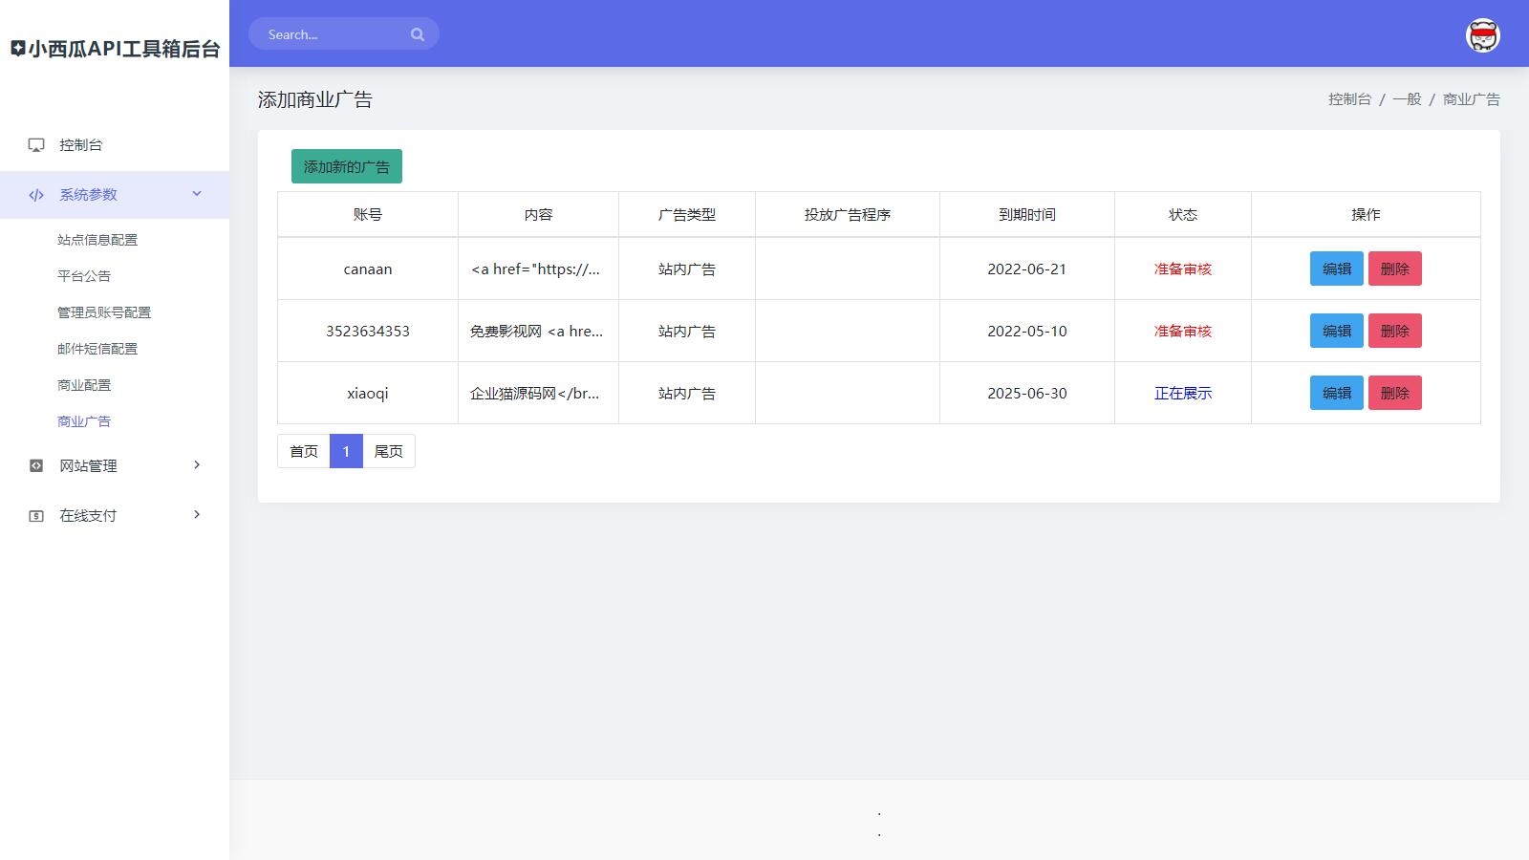Viewport: 1529px width, 860px height.
Task: Expand the 网站管理 chevron
Action: [197, 465]
